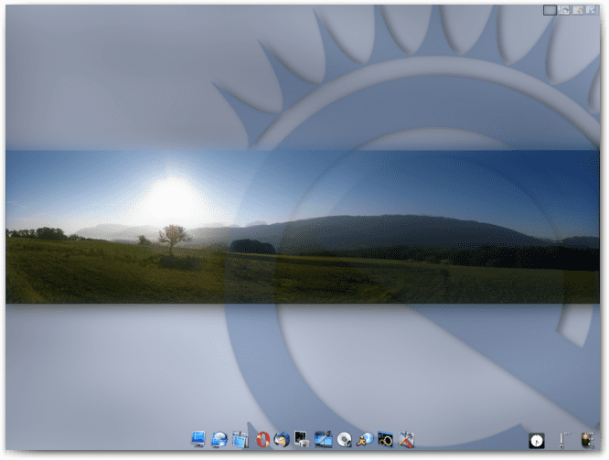Click the analog clock gadget
Image resolution: width=609 pixels, height=460 pixels.
(537, 440)
